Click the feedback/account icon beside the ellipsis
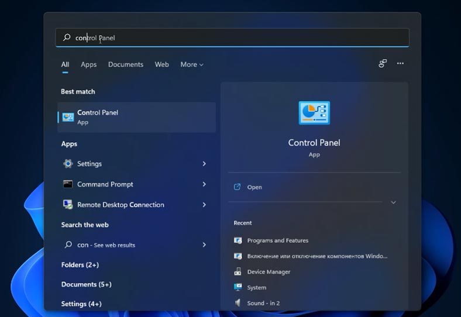461x317 pixels. point(383,63)
